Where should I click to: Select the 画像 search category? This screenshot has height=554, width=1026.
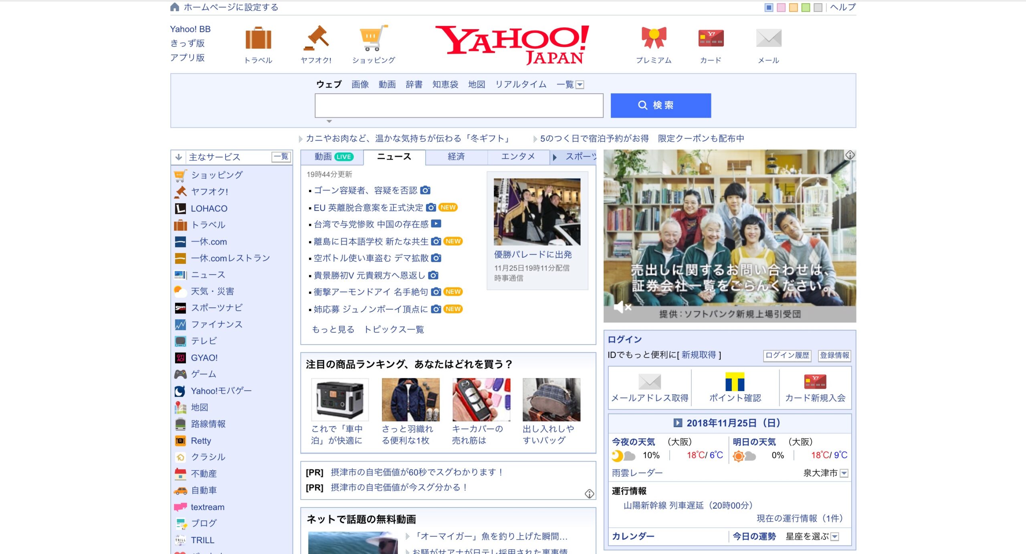(x=360, y=84)
